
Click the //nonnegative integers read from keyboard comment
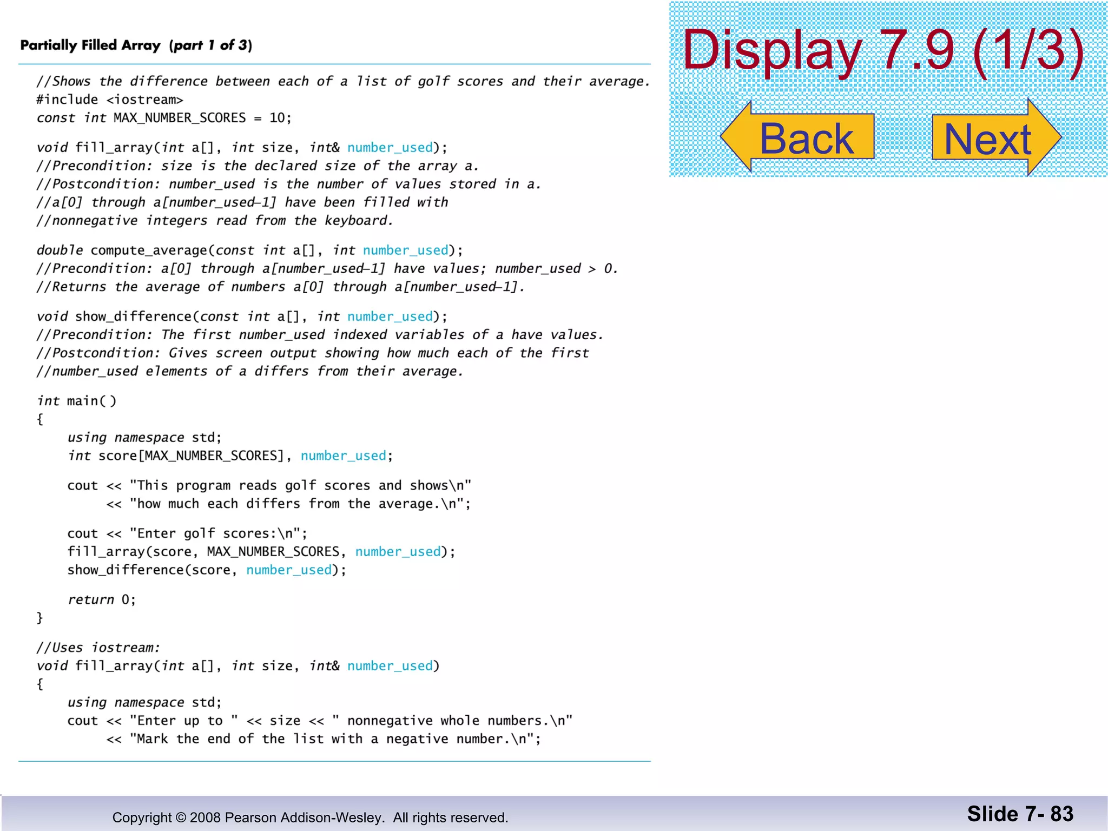215,221
